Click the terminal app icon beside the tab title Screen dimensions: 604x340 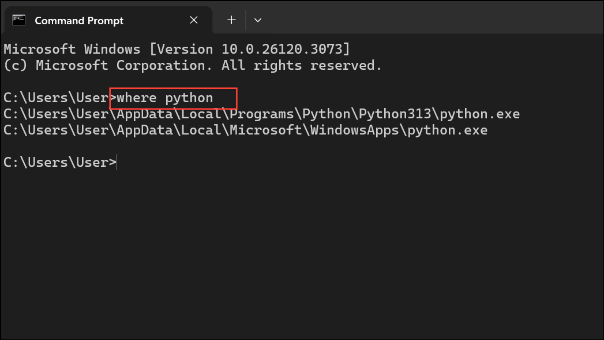click(19, 20)
